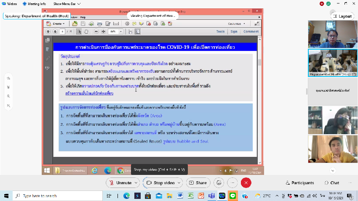The image size is (358, 201).
Task: Open the Layout button
Action: [x=342, y=16]
